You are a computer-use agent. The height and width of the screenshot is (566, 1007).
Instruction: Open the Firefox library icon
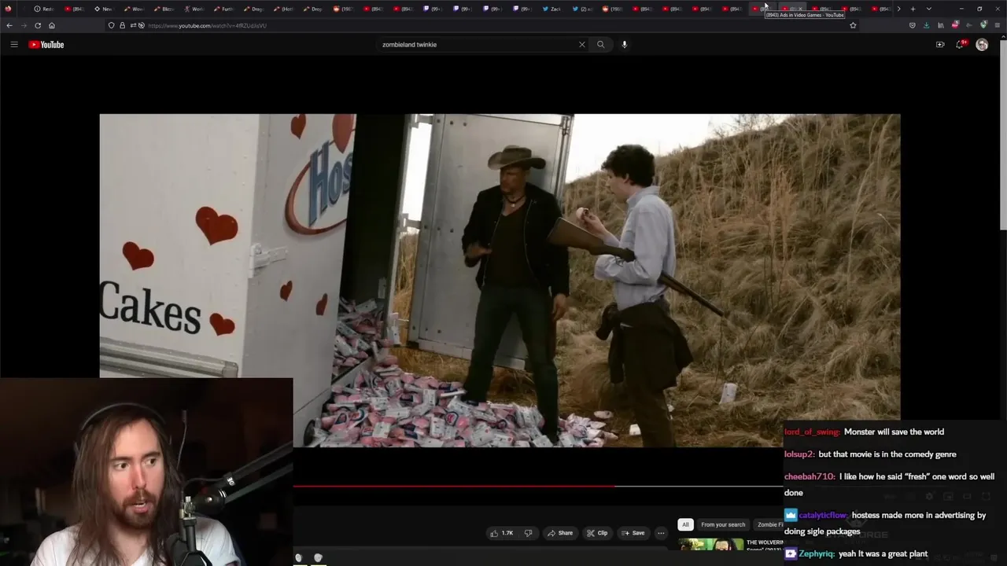940,25
